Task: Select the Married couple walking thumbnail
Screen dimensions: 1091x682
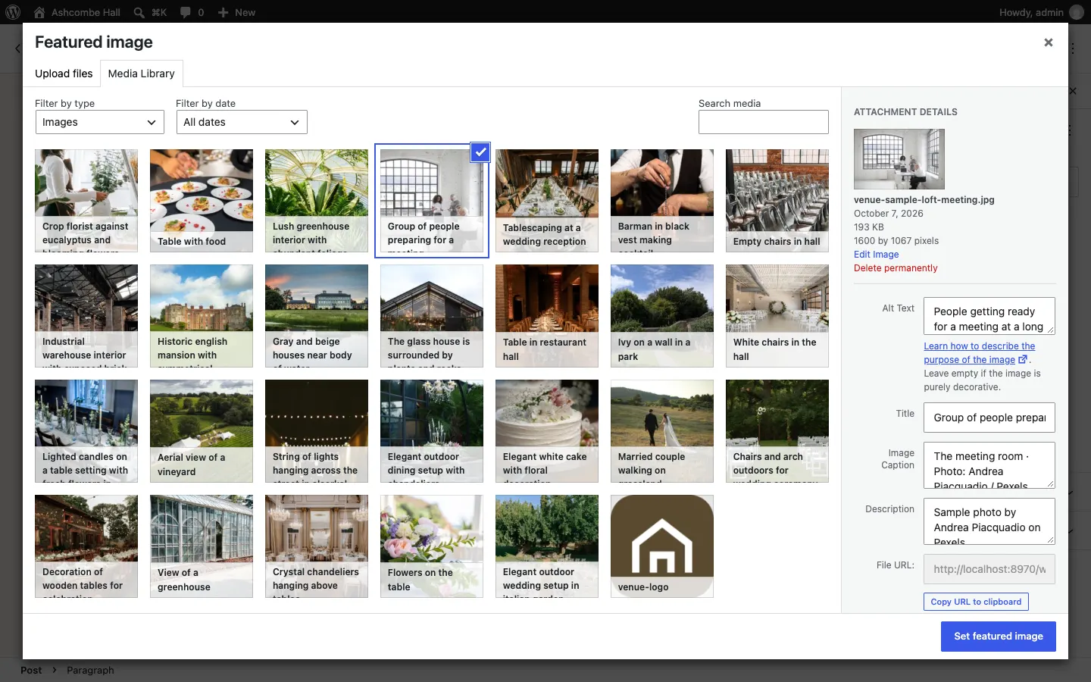Action: coord(662,431)
